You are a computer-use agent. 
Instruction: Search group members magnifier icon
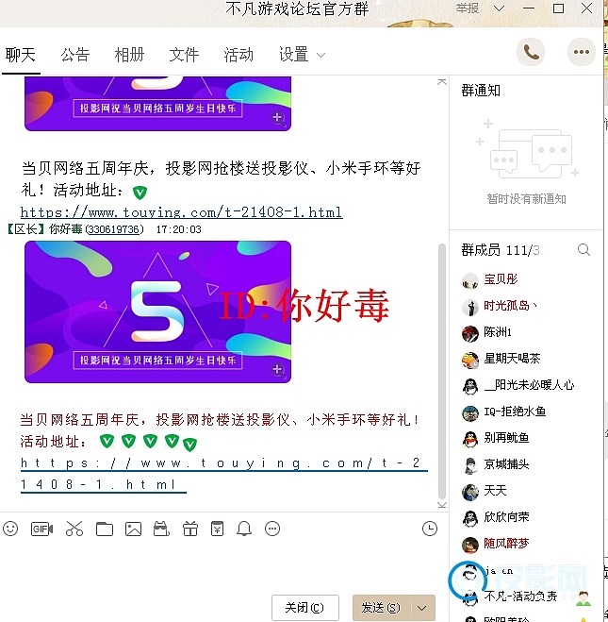(583, 249)
